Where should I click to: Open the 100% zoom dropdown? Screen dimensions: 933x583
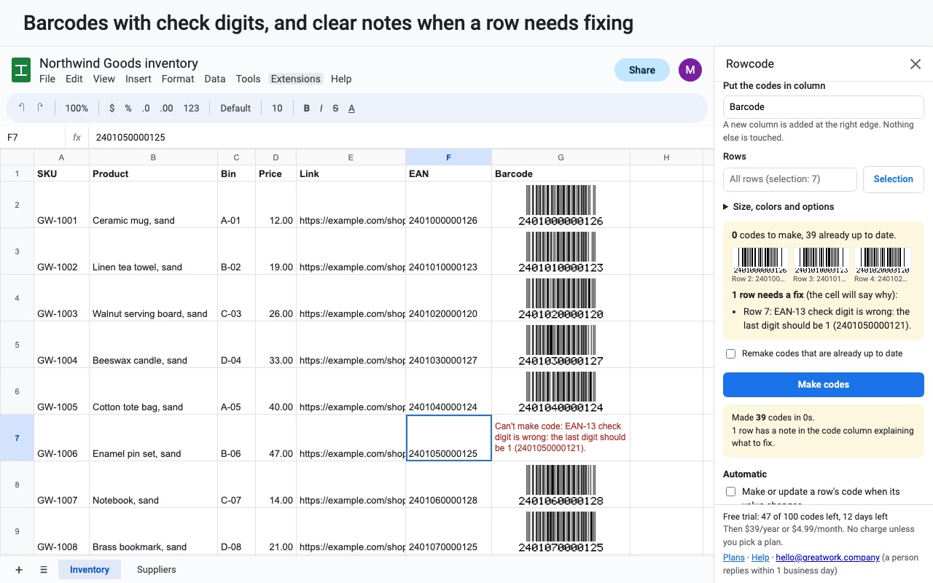[x=77, y=108]
